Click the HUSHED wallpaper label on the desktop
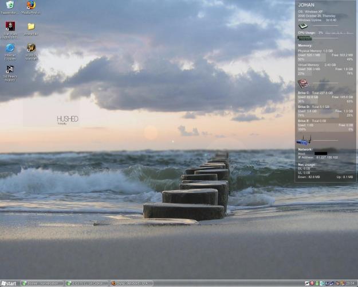The height and width of the screenshot is (287, 358). click(68, 119)
